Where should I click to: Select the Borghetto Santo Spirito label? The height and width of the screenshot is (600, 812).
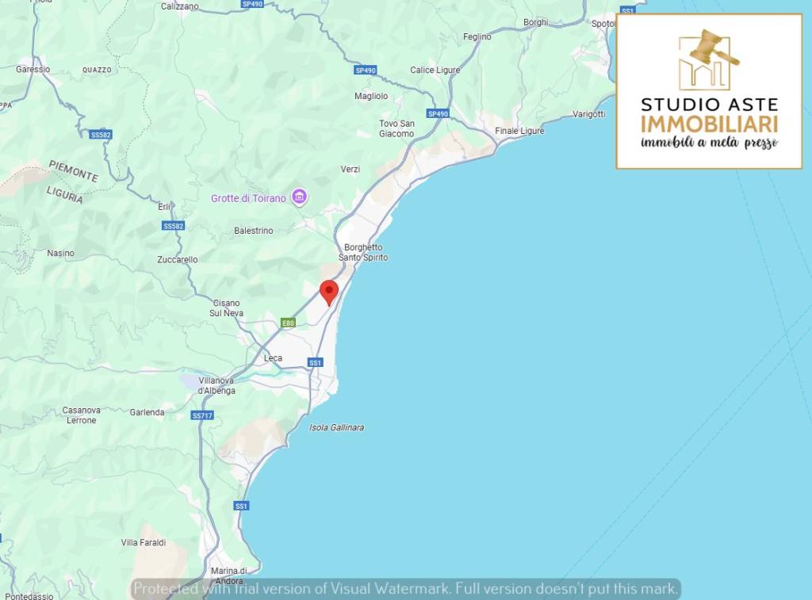tap(363, 252)
